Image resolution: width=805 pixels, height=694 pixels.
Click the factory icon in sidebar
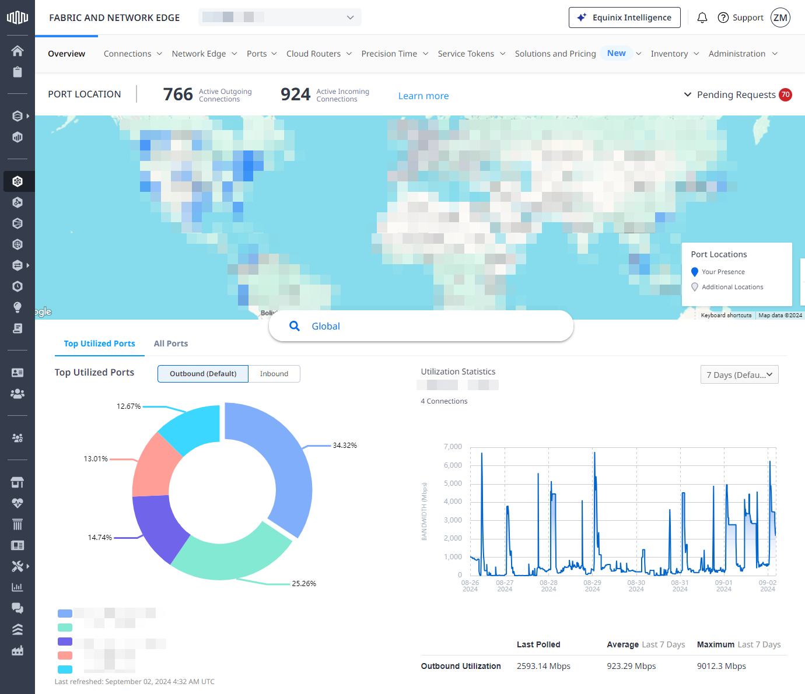pyautogui.click(x=17, y=650)
